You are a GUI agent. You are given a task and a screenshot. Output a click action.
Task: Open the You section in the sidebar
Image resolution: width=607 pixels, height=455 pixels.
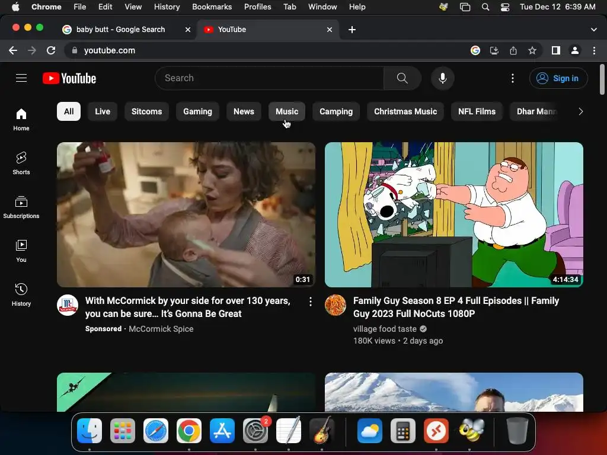21,251
